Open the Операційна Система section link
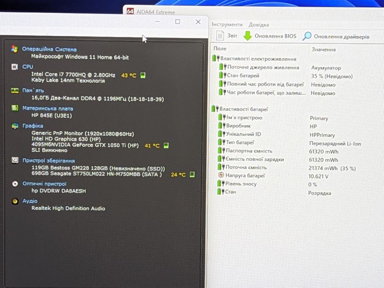Screen dimensions: 384x288 click(49, 49)
